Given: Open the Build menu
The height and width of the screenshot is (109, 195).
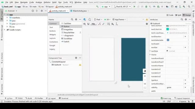Looking at the screenshot, I should pos(54,2).
